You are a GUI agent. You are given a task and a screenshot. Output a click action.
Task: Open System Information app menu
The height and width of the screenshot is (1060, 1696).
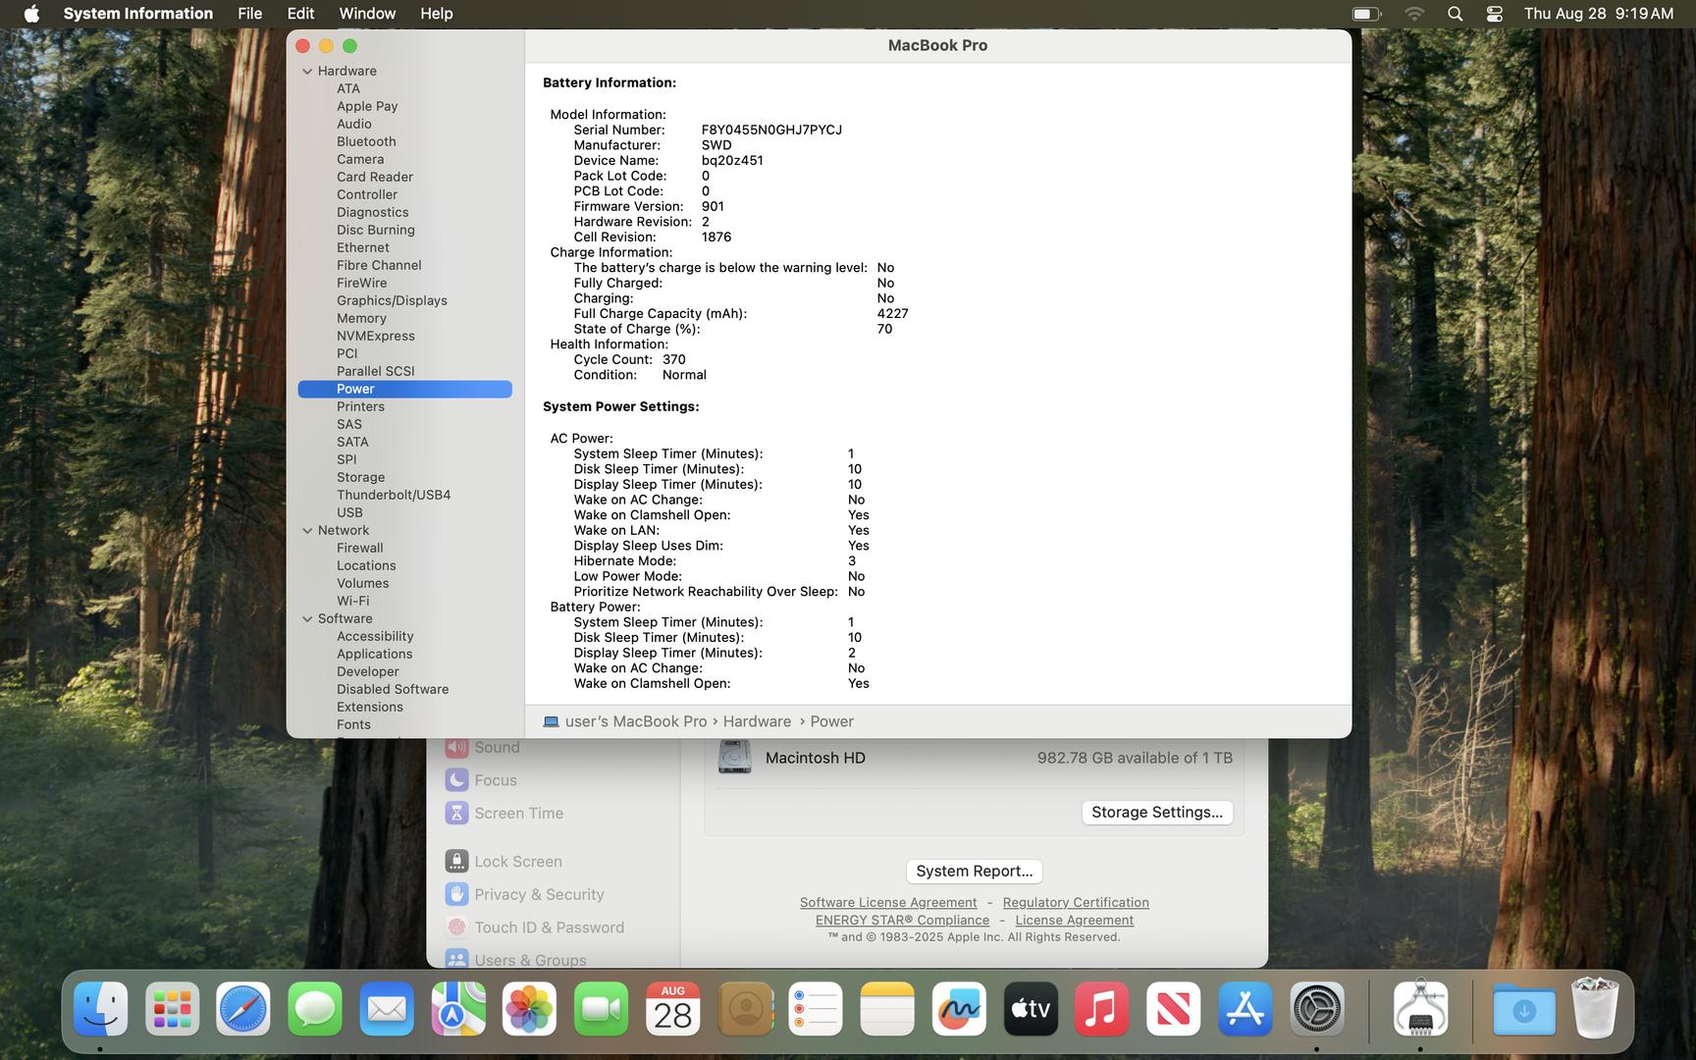tap(138, 14)
